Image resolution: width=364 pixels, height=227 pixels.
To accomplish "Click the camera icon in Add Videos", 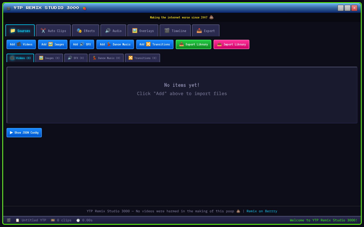I will click(x=19, y=44).
